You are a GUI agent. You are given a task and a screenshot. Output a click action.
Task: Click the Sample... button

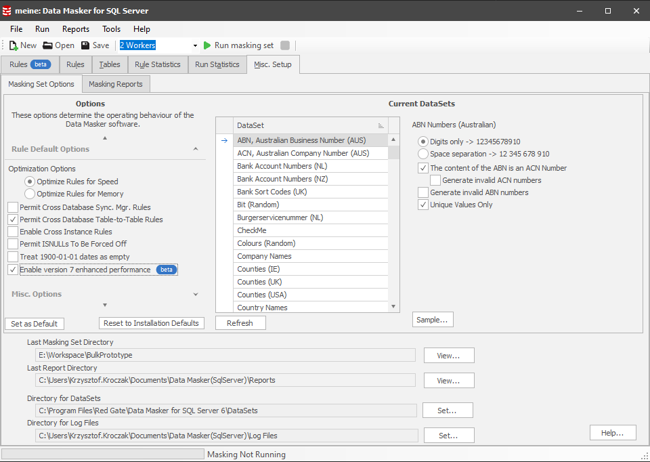pyautogui.click(x=433, y=320)
